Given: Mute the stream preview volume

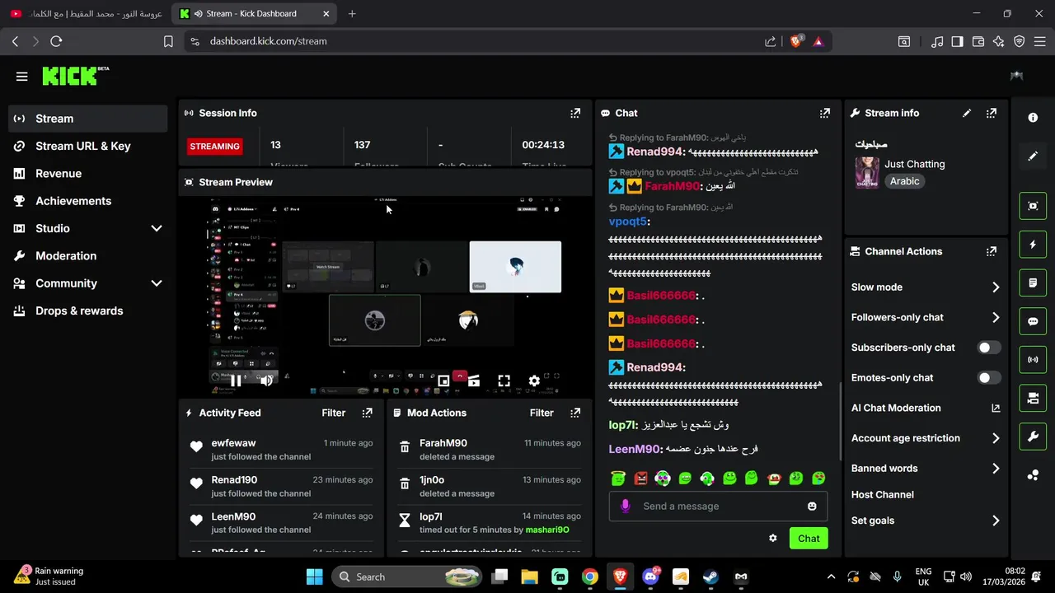Looking at the screenshot, I should 266,381.
